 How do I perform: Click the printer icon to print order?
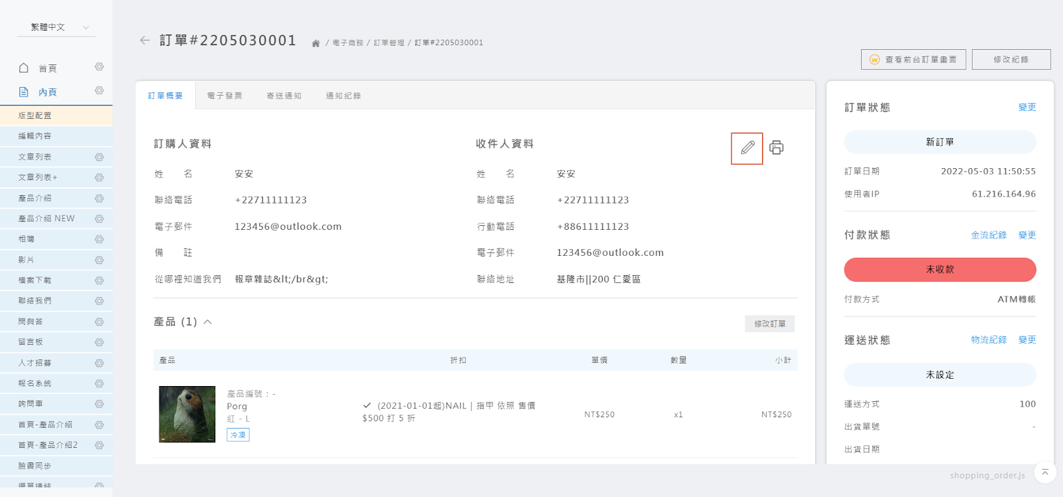click(776, 148)
